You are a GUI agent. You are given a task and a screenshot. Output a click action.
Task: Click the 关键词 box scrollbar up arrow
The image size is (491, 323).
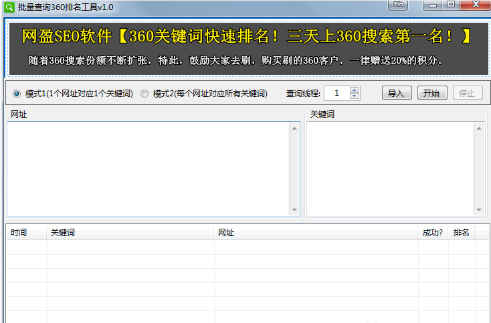click(479, 128)
